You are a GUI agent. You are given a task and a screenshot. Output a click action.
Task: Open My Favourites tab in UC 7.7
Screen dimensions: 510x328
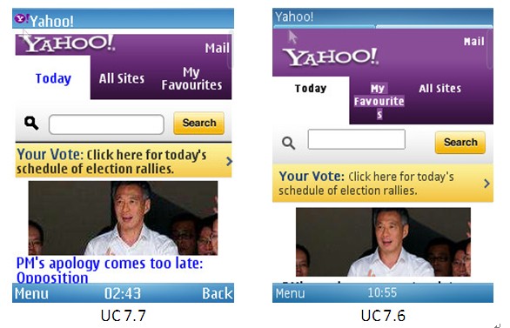tap(191, 78)
